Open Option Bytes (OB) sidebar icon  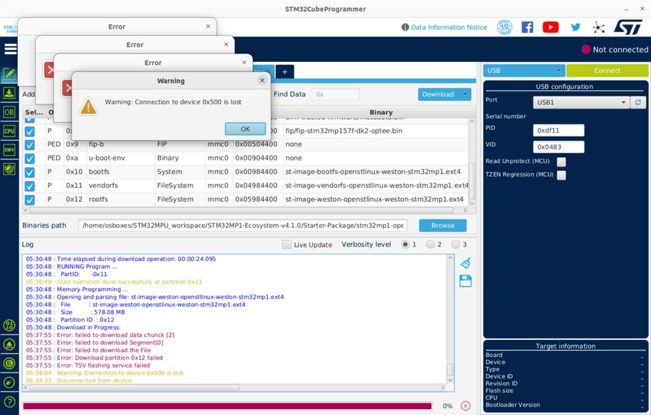(x=9, y=112)
